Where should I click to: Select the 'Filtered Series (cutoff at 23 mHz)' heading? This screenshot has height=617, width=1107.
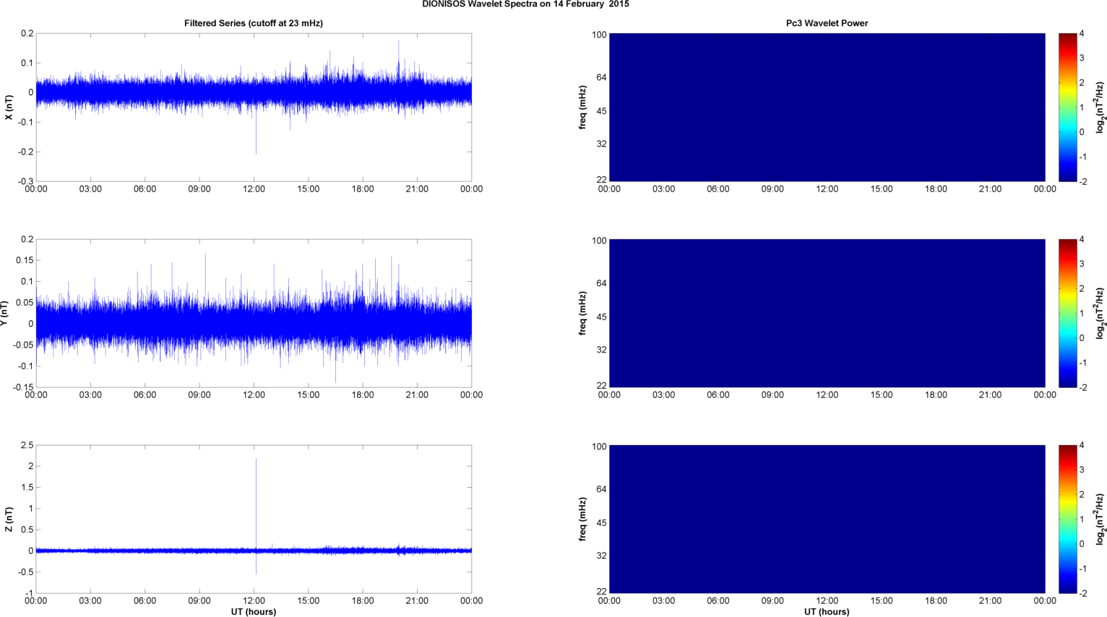[254, 23]
